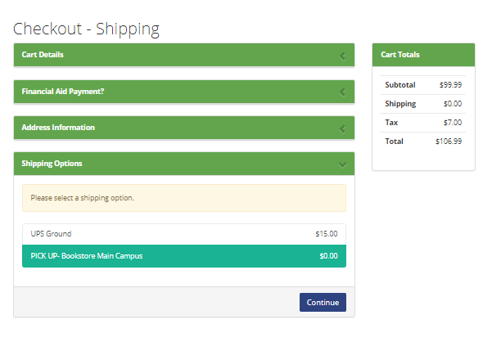Click the $15.00 UPS Ground price

coord(327,234)
